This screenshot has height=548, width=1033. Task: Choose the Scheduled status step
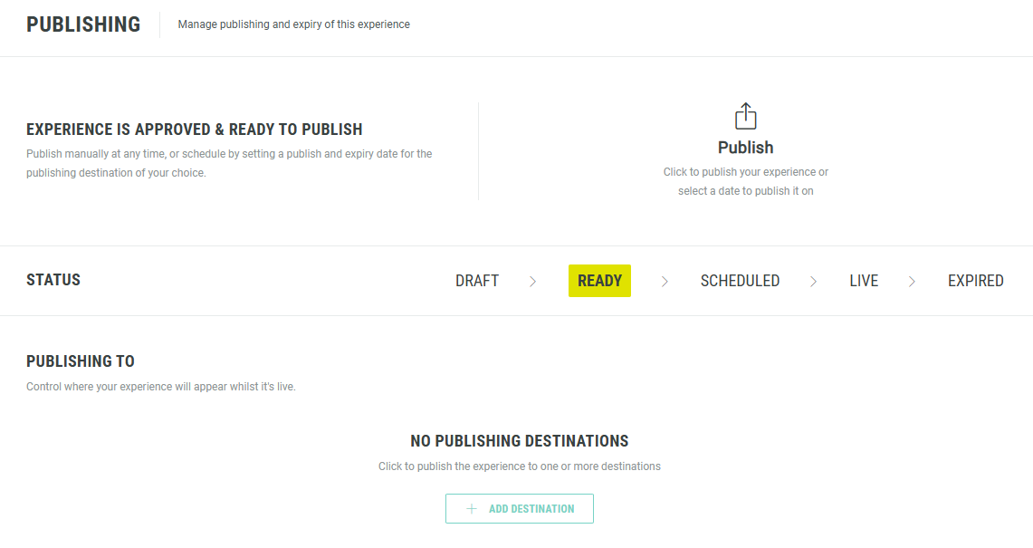740,281
